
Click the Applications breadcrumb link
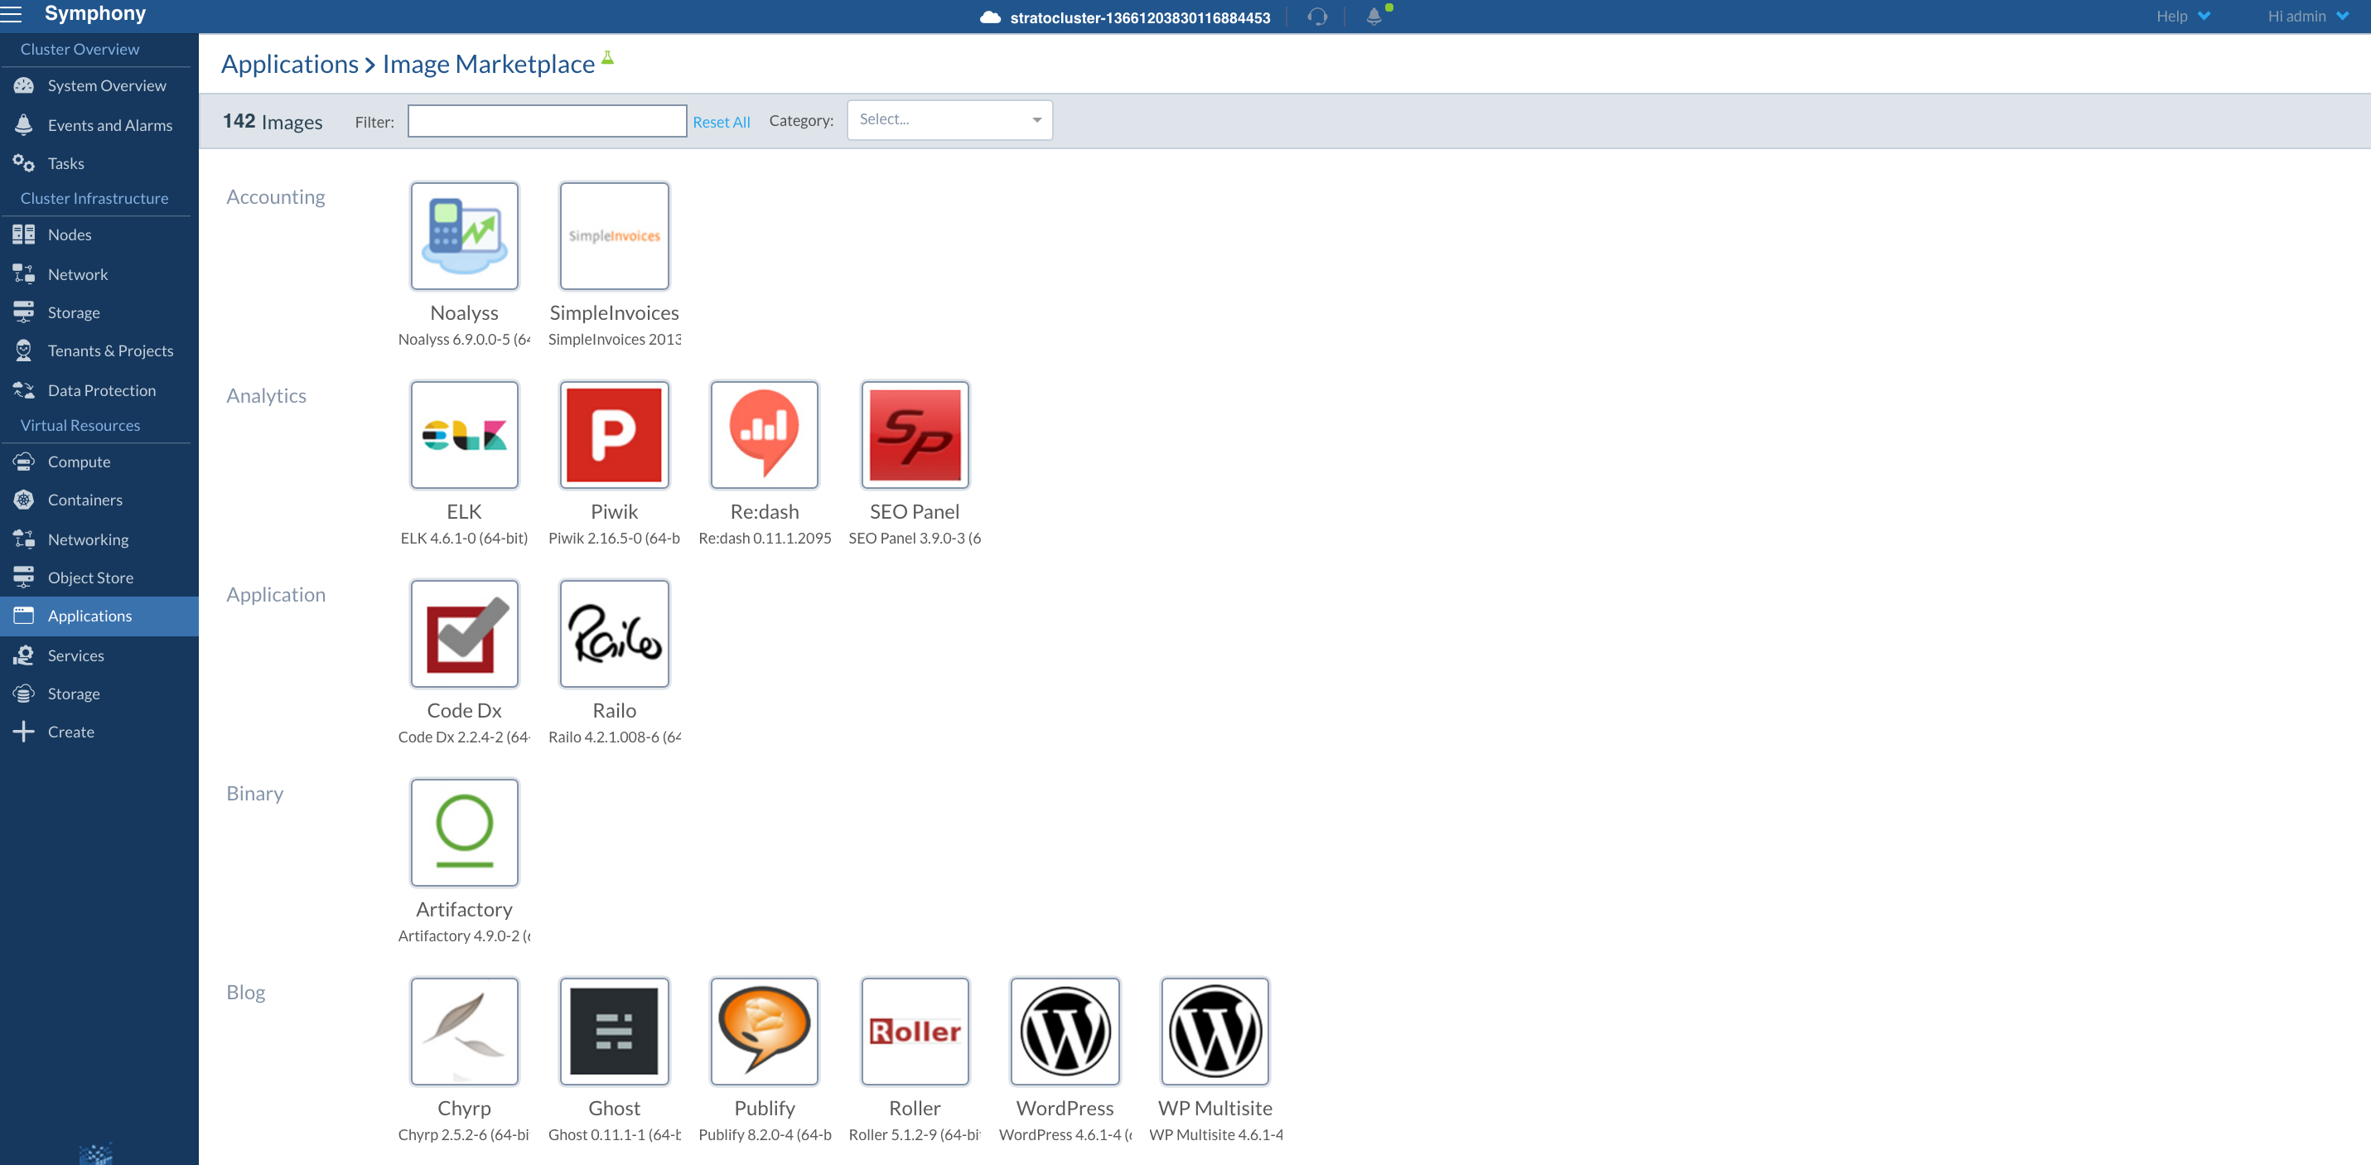(289, 64)
